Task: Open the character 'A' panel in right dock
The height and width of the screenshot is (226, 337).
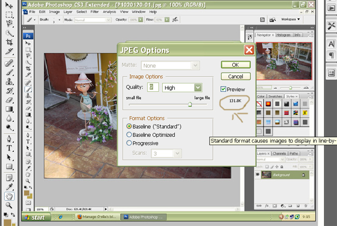Action: click(331, 44)
